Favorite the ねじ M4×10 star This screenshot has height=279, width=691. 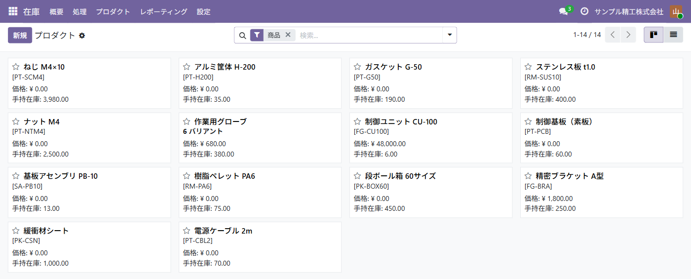tap(16, 67)
